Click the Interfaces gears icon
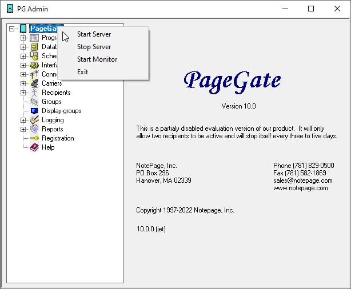 34,65
